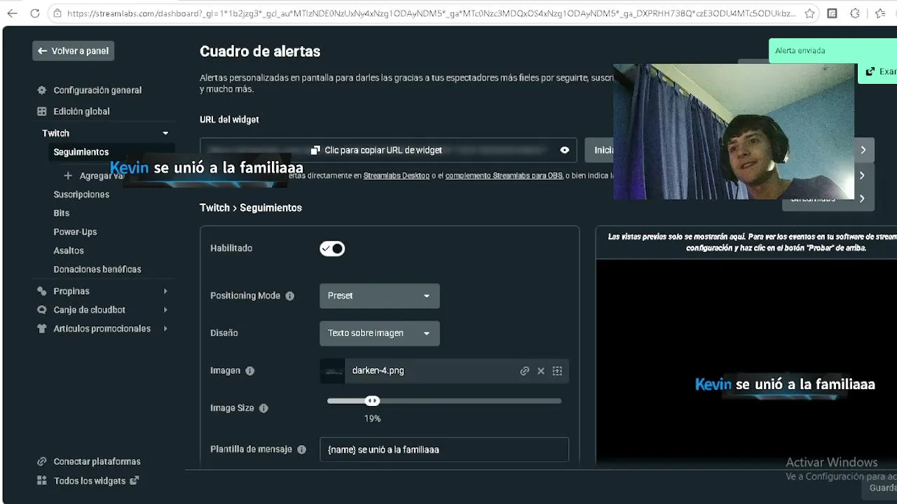The height and width of the screenshot is (504, 897).
Task: Click the Propinas cup icon
Action: (41, 291)
